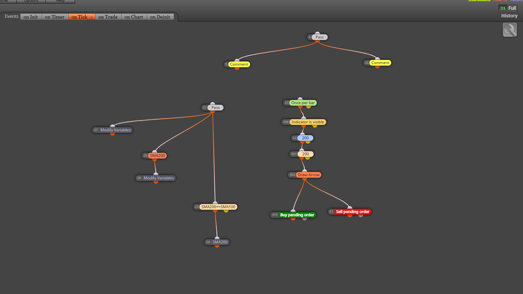Viewport: 523px width, 294px height.
Task: Click ID badge 308 beside Indicator is visible
Action: 286,122
